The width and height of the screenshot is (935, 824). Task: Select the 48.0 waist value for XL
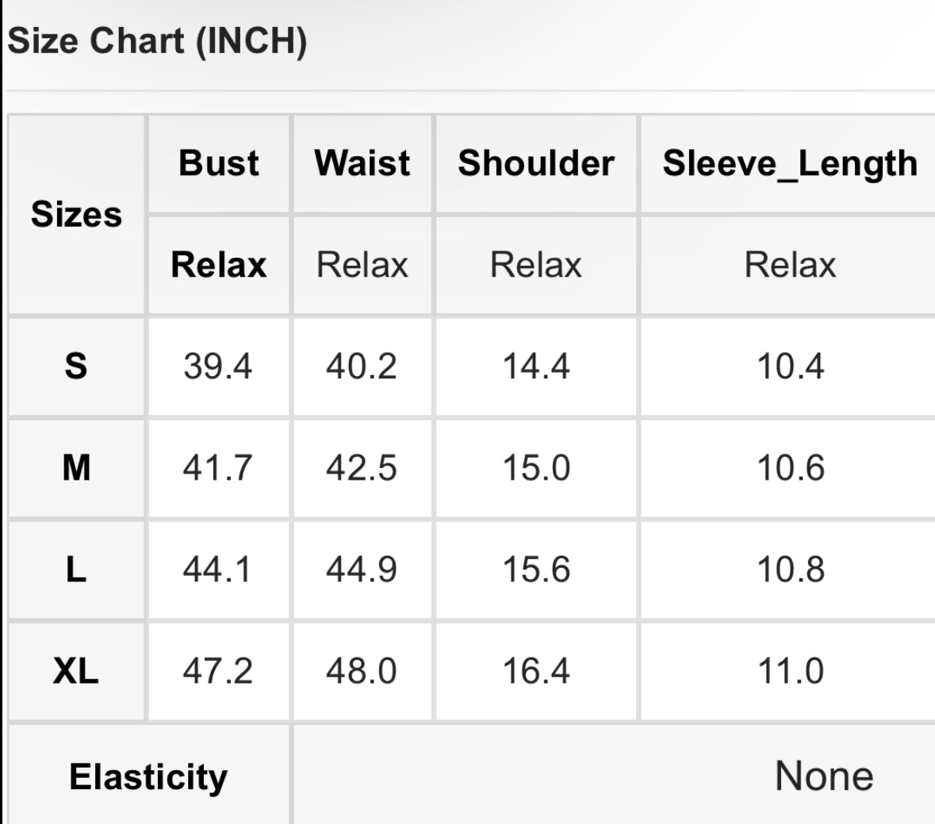[362, 672]
